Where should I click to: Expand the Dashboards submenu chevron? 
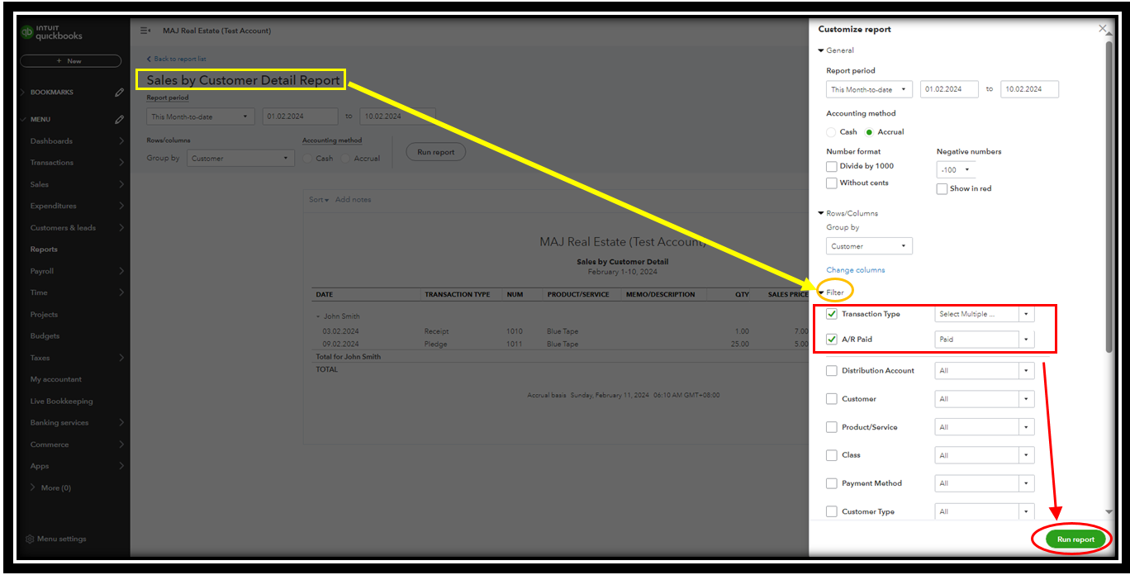(121, 141)
